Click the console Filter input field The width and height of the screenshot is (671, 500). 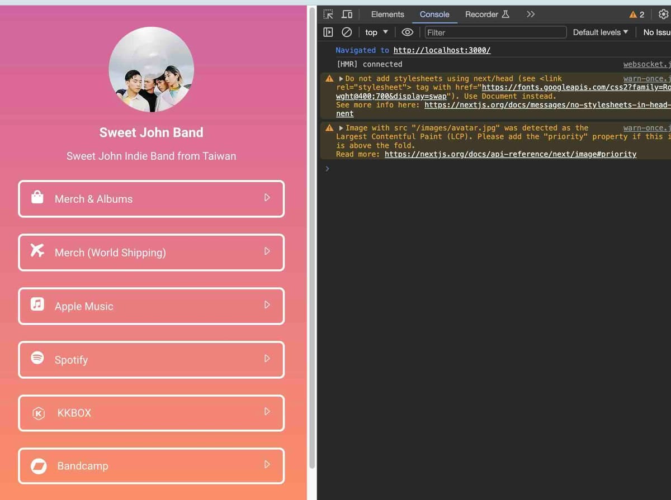point(495,32)
